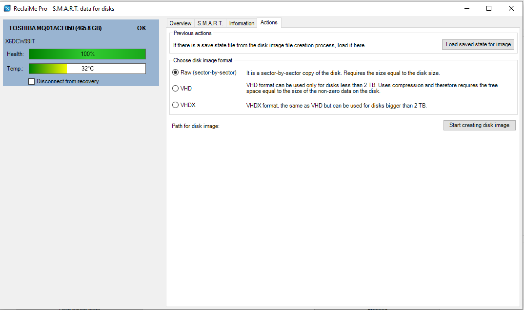This screenshot has height=310, width=524.
Task: Click the VHD format description text
Action: click(x=372, y=88)
